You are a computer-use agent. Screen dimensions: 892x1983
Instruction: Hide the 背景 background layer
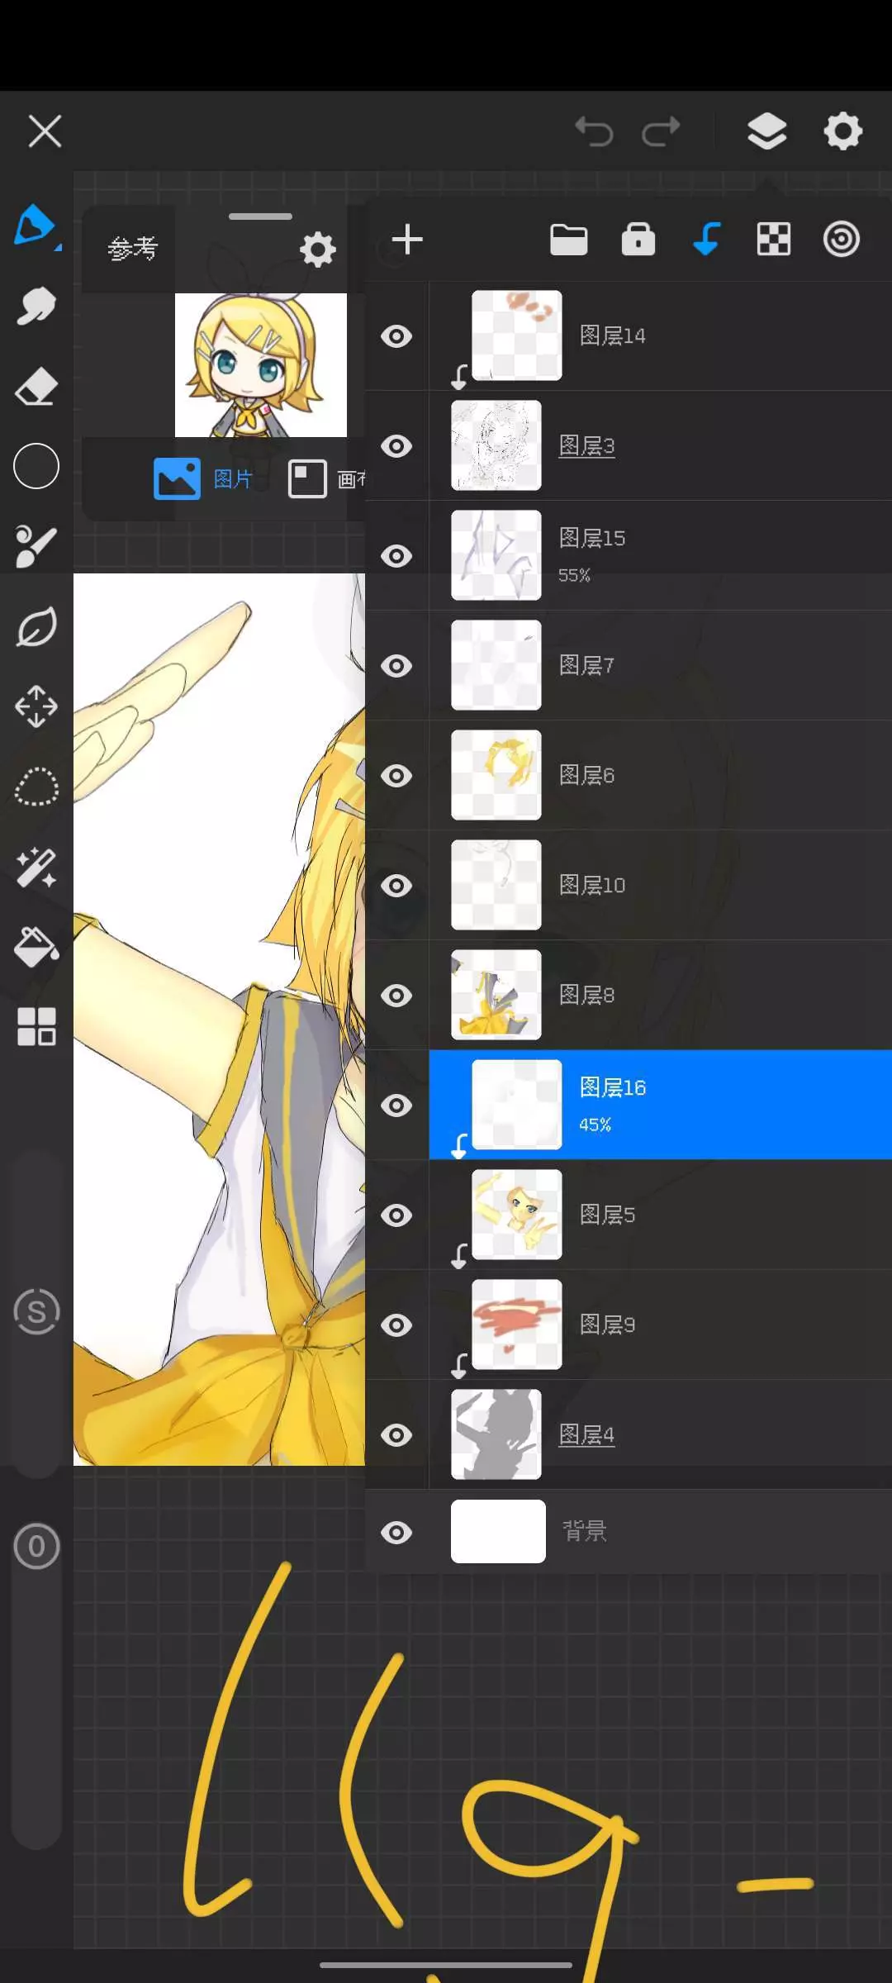(x=396, y=1533)
